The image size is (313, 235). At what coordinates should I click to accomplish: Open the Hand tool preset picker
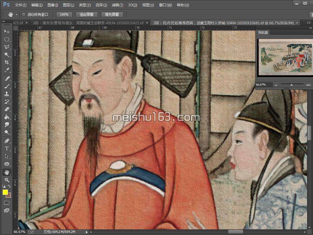click(17, 14)
